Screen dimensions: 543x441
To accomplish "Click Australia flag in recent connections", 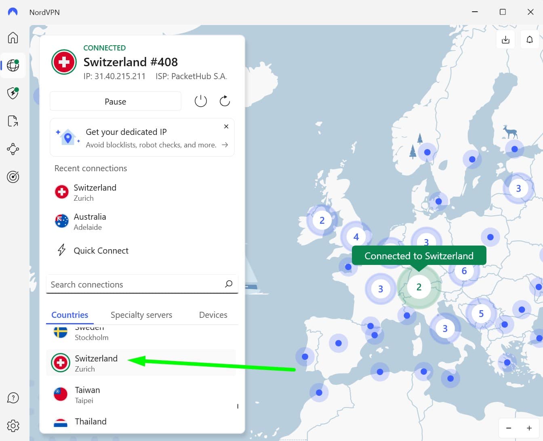I will point(62,221).
